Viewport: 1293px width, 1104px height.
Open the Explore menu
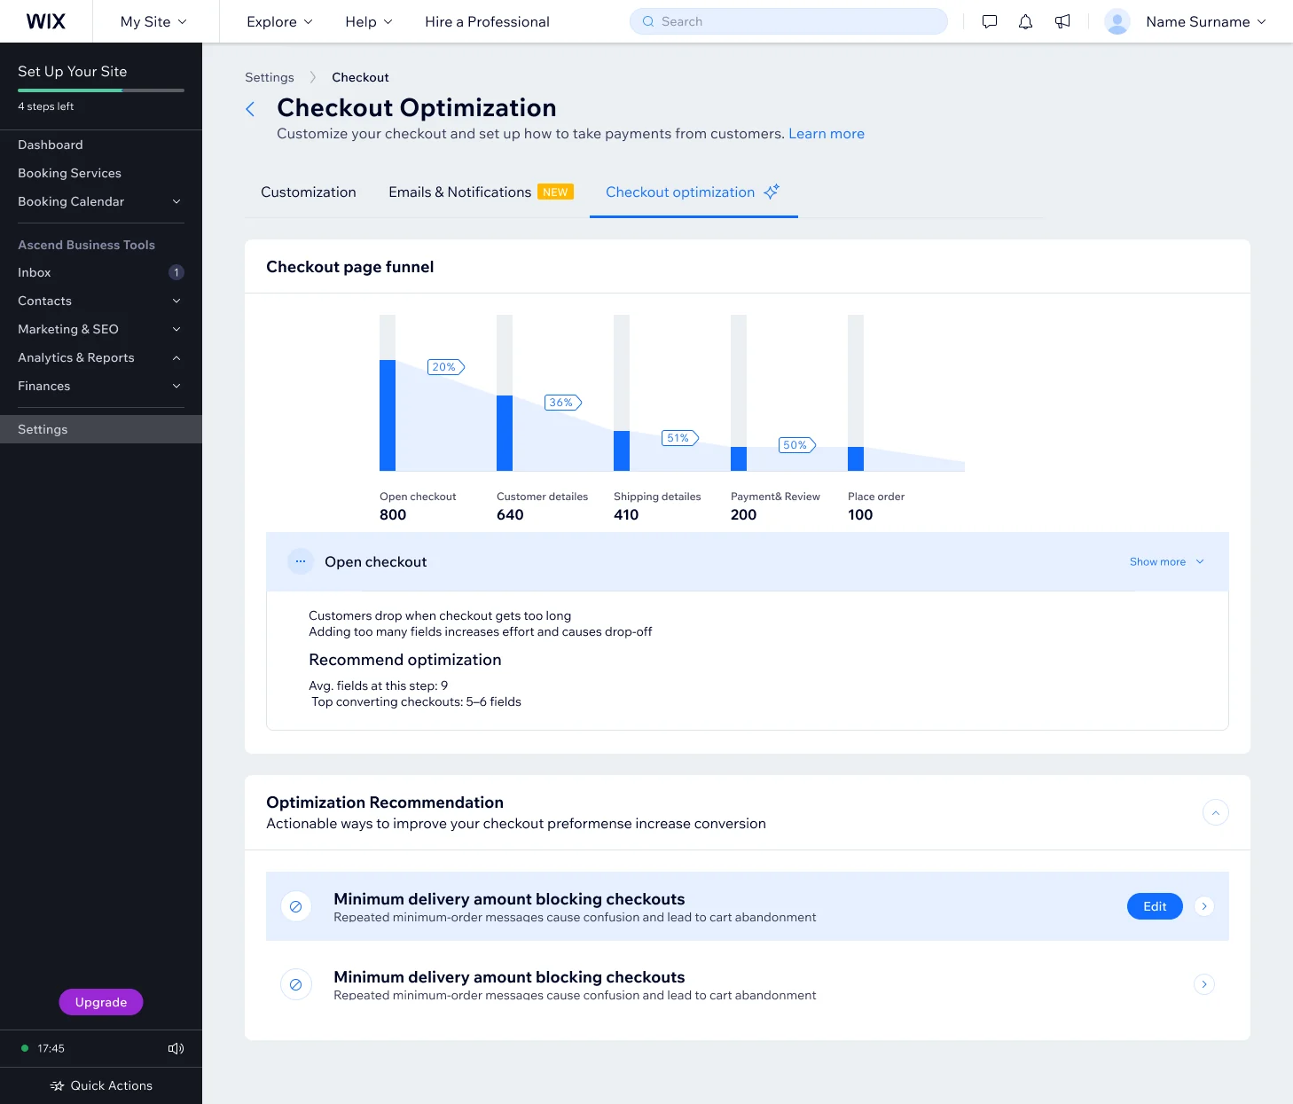[279, 21]
